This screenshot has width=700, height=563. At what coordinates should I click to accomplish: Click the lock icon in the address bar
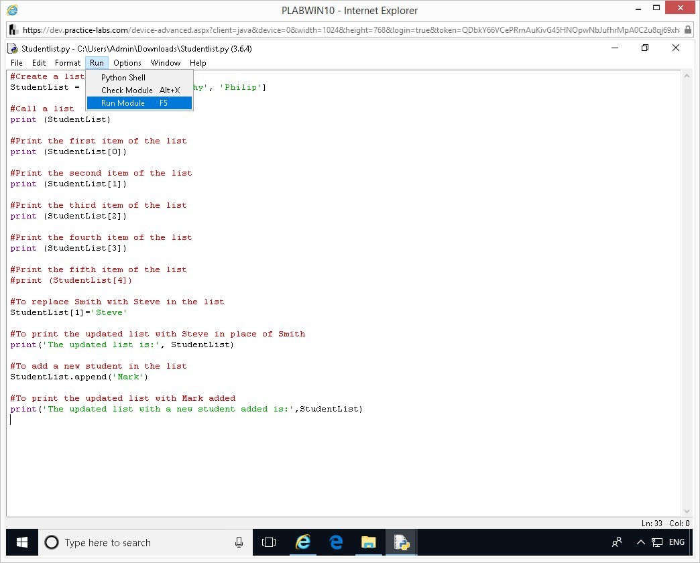689,30
